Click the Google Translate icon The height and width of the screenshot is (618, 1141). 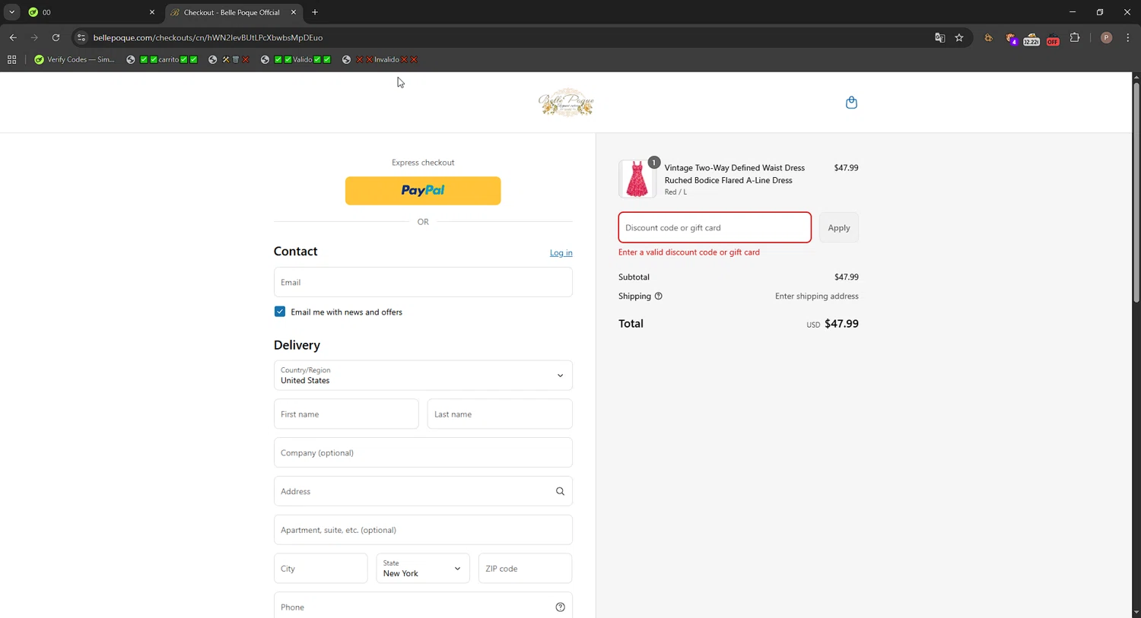click(x=939, y=37)
